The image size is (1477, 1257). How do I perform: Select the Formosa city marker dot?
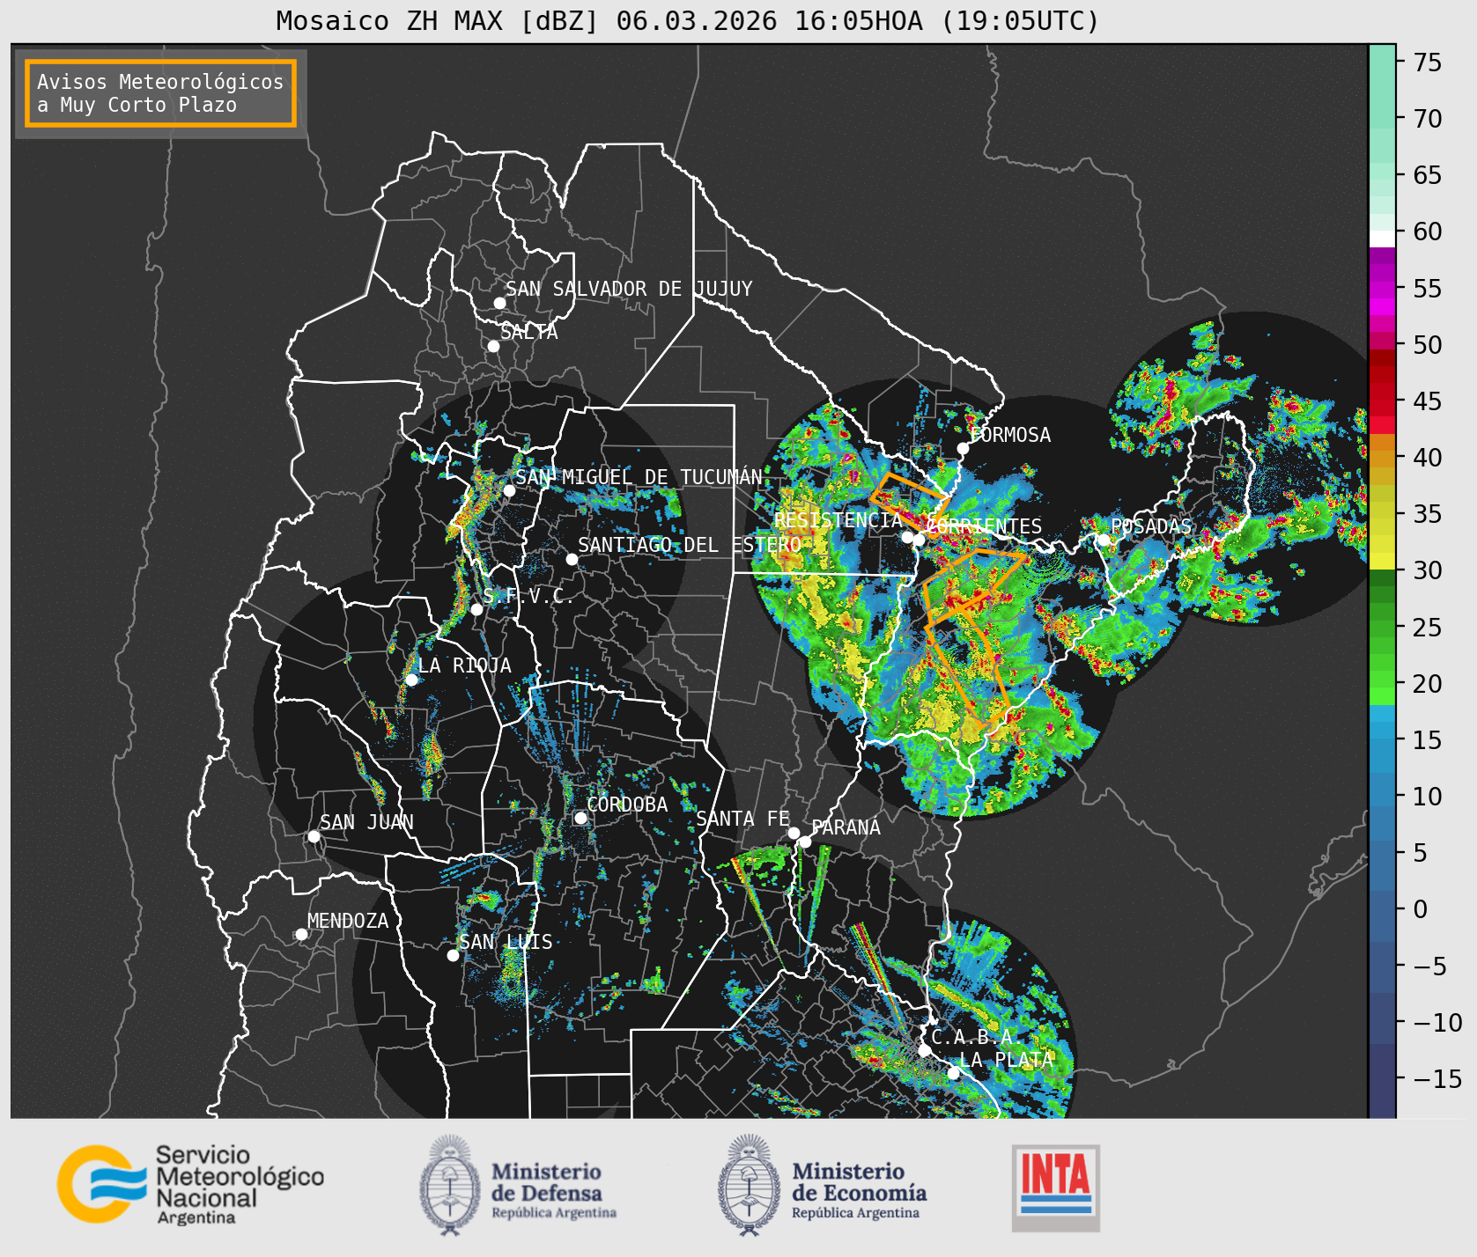tap(963, 448)
